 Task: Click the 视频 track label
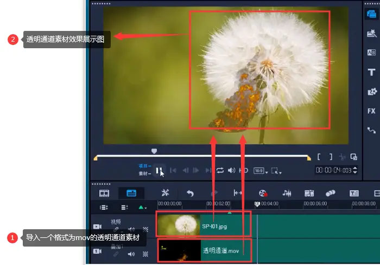coord(116,222)
